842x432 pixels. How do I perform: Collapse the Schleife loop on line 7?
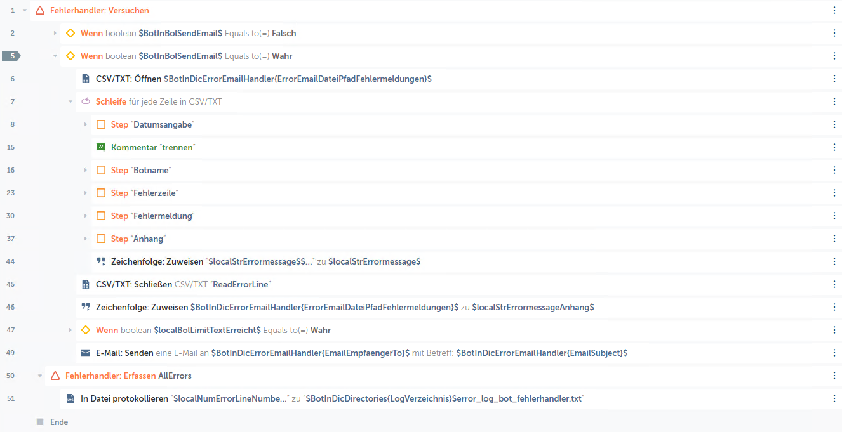pos(70,101)
